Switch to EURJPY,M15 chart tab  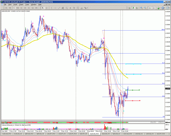[73, 134]
